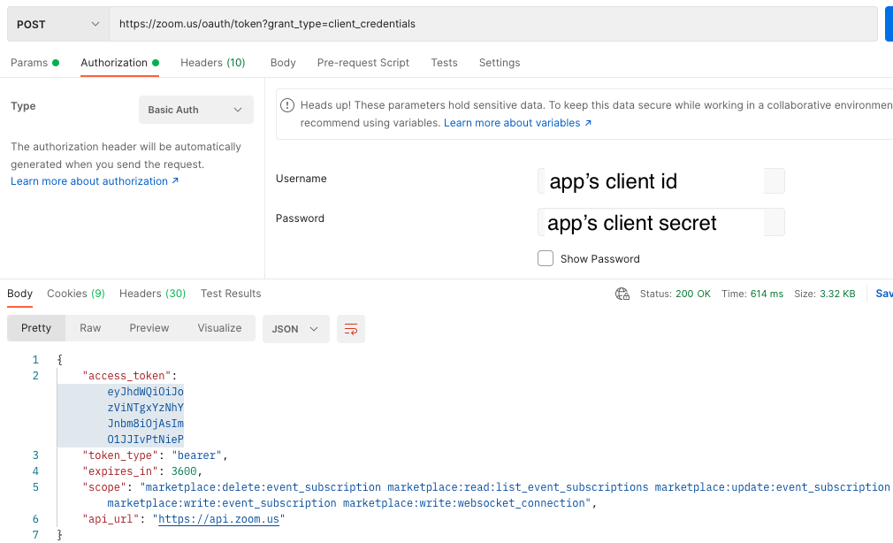Screen dimensions: 893x543
Task: Select the Pre-request Script tab
Action: 363,63
